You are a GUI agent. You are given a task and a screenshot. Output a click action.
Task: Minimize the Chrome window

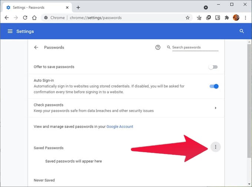[x=218, y=4]
